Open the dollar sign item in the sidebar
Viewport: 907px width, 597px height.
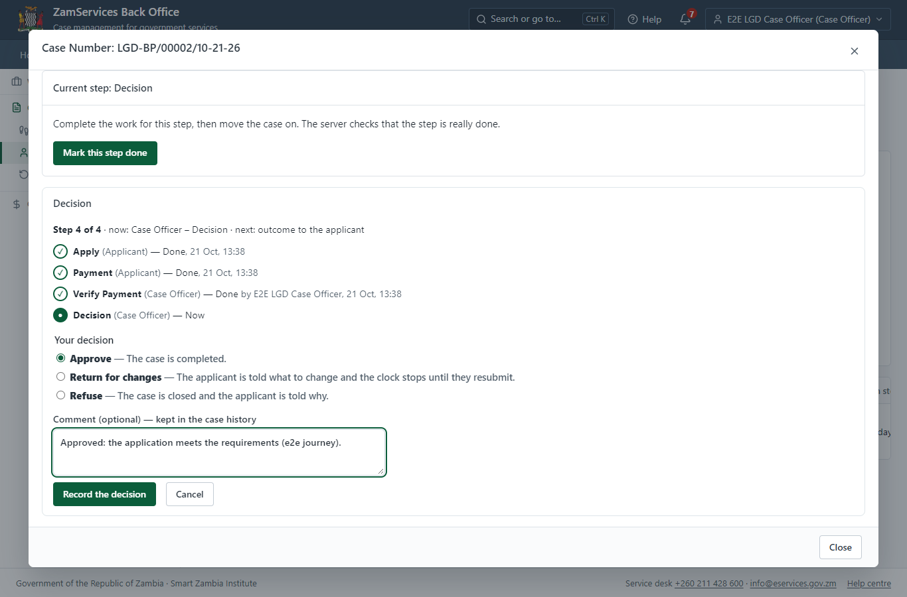pos(17,204)
